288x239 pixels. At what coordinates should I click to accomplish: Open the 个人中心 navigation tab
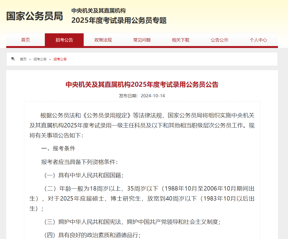pos(258,40)
